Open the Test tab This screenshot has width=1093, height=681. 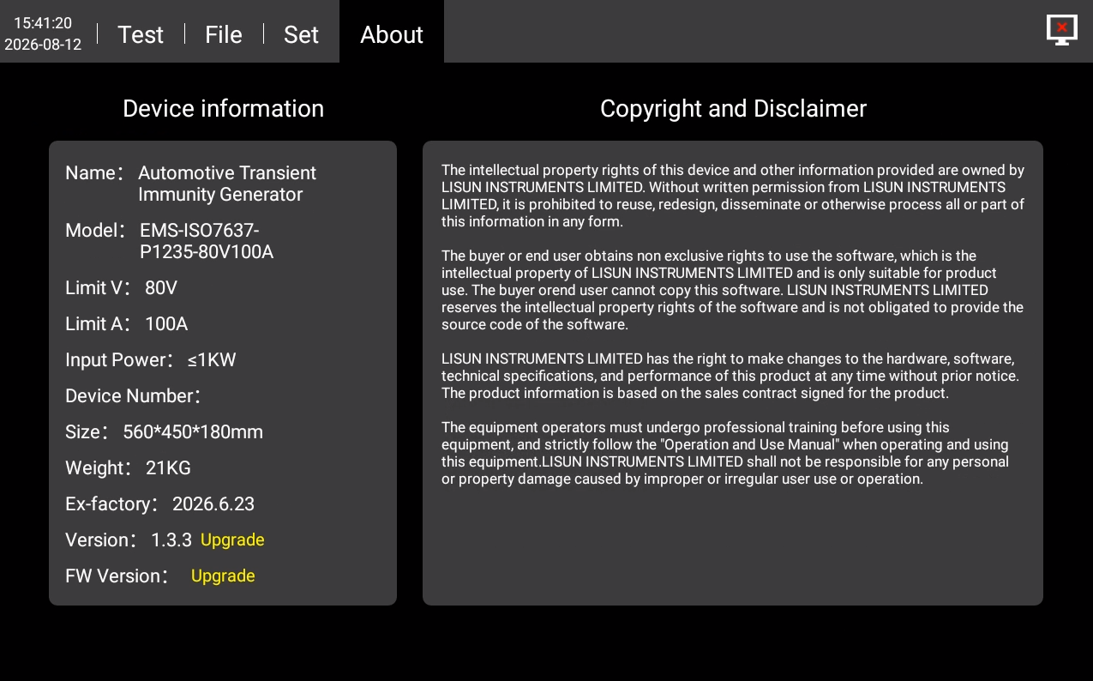pos(141,34)
